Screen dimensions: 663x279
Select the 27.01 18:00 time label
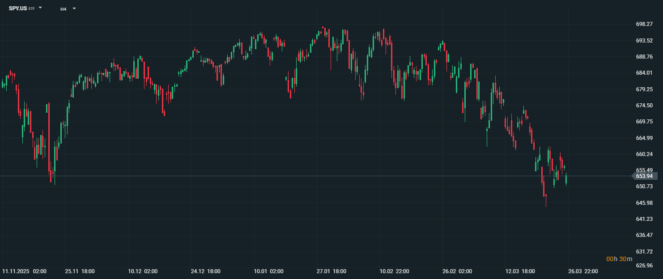(331, 271)
